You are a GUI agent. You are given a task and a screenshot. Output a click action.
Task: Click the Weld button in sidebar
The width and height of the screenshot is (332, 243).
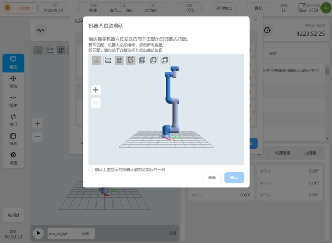(x=13, y=216)
